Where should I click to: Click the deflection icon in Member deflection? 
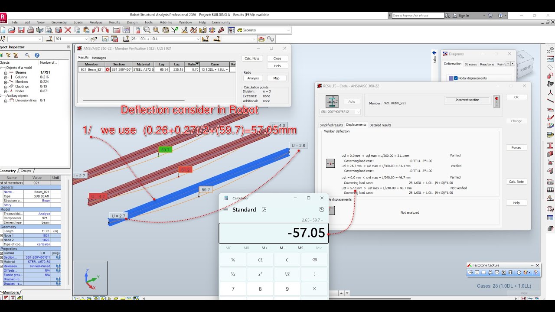[x=330, y=163]
